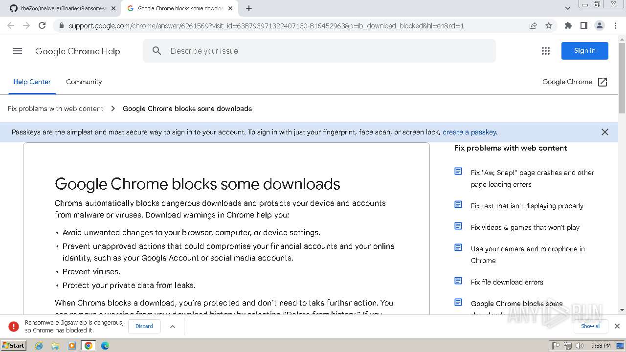Open a new browser tab
The height and width of the screenshot is (352, 626).
(x=249, y=8)
